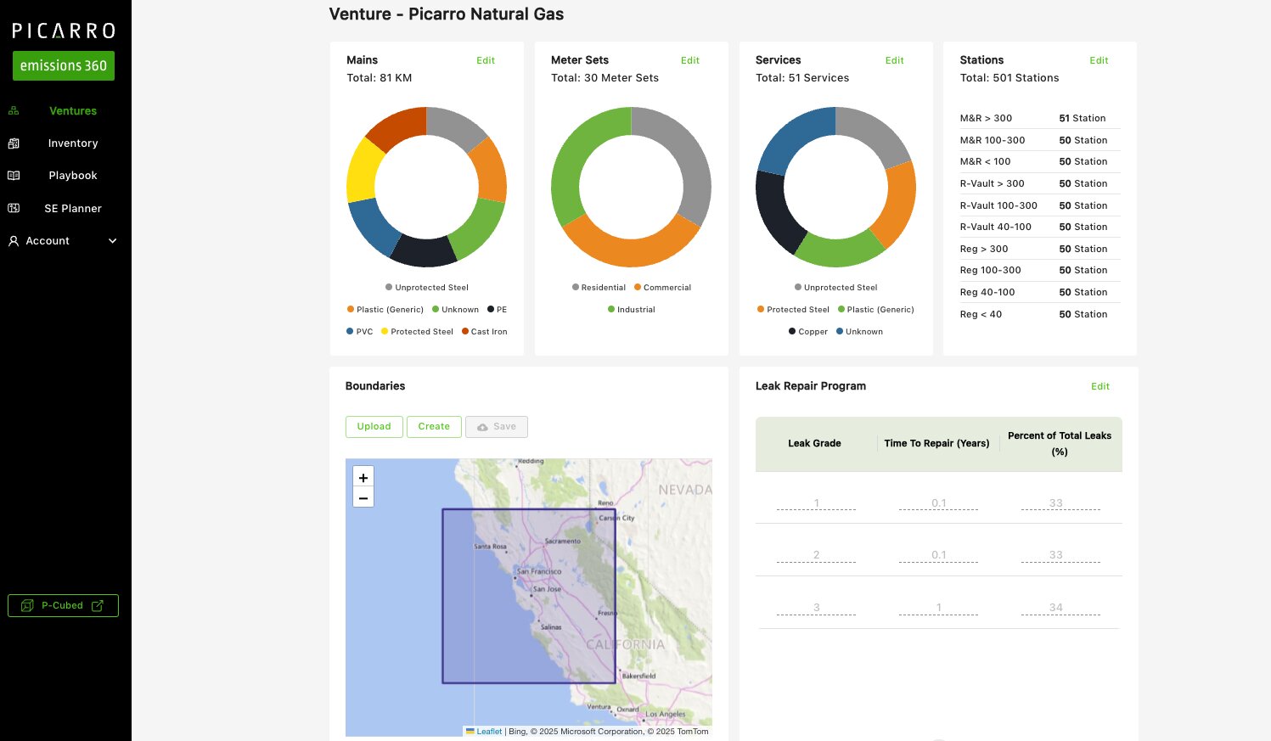Toggle Industrial legend in Meter Sets
The image size is (1271, 741).
point(632,310)
